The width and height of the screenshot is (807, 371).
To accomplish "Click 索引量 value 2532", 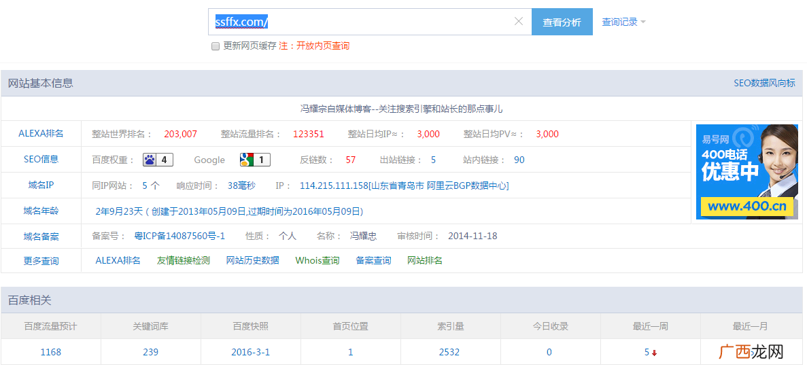I will [449, 353].
